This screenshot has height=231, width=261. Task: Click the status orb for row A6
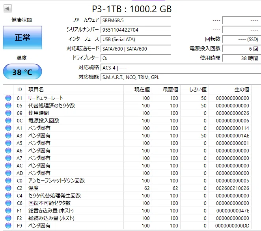point(8,150)
